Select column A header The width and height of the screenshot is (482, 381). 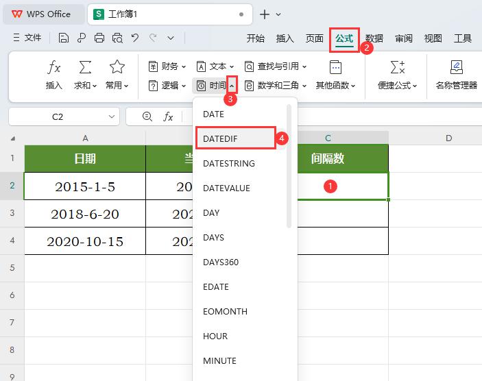point(85,138)
